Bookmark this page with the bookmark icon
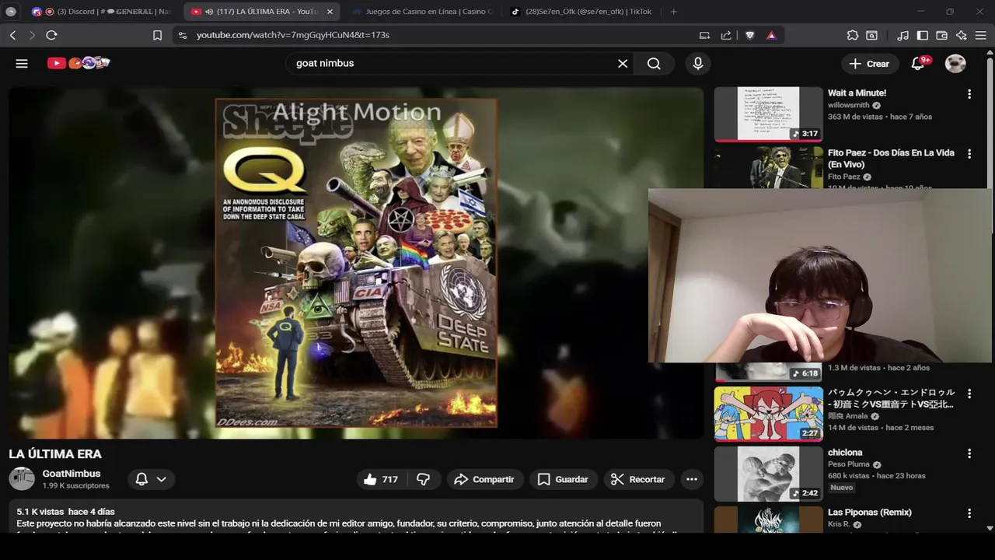 [157, 35]
